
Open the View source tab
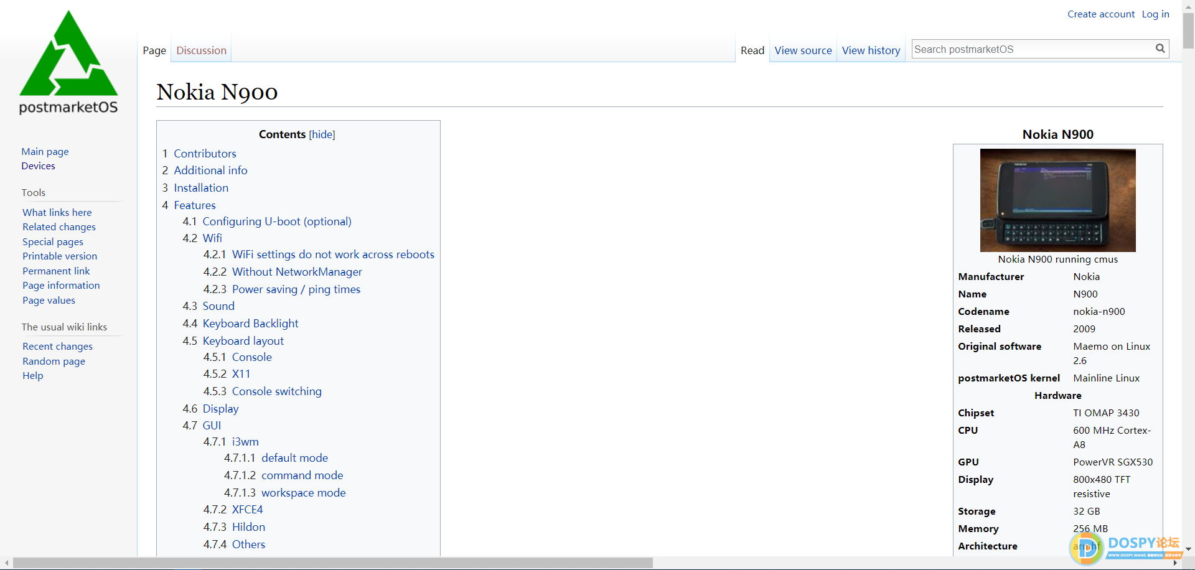pyautogui.click(x=803, y=50)
